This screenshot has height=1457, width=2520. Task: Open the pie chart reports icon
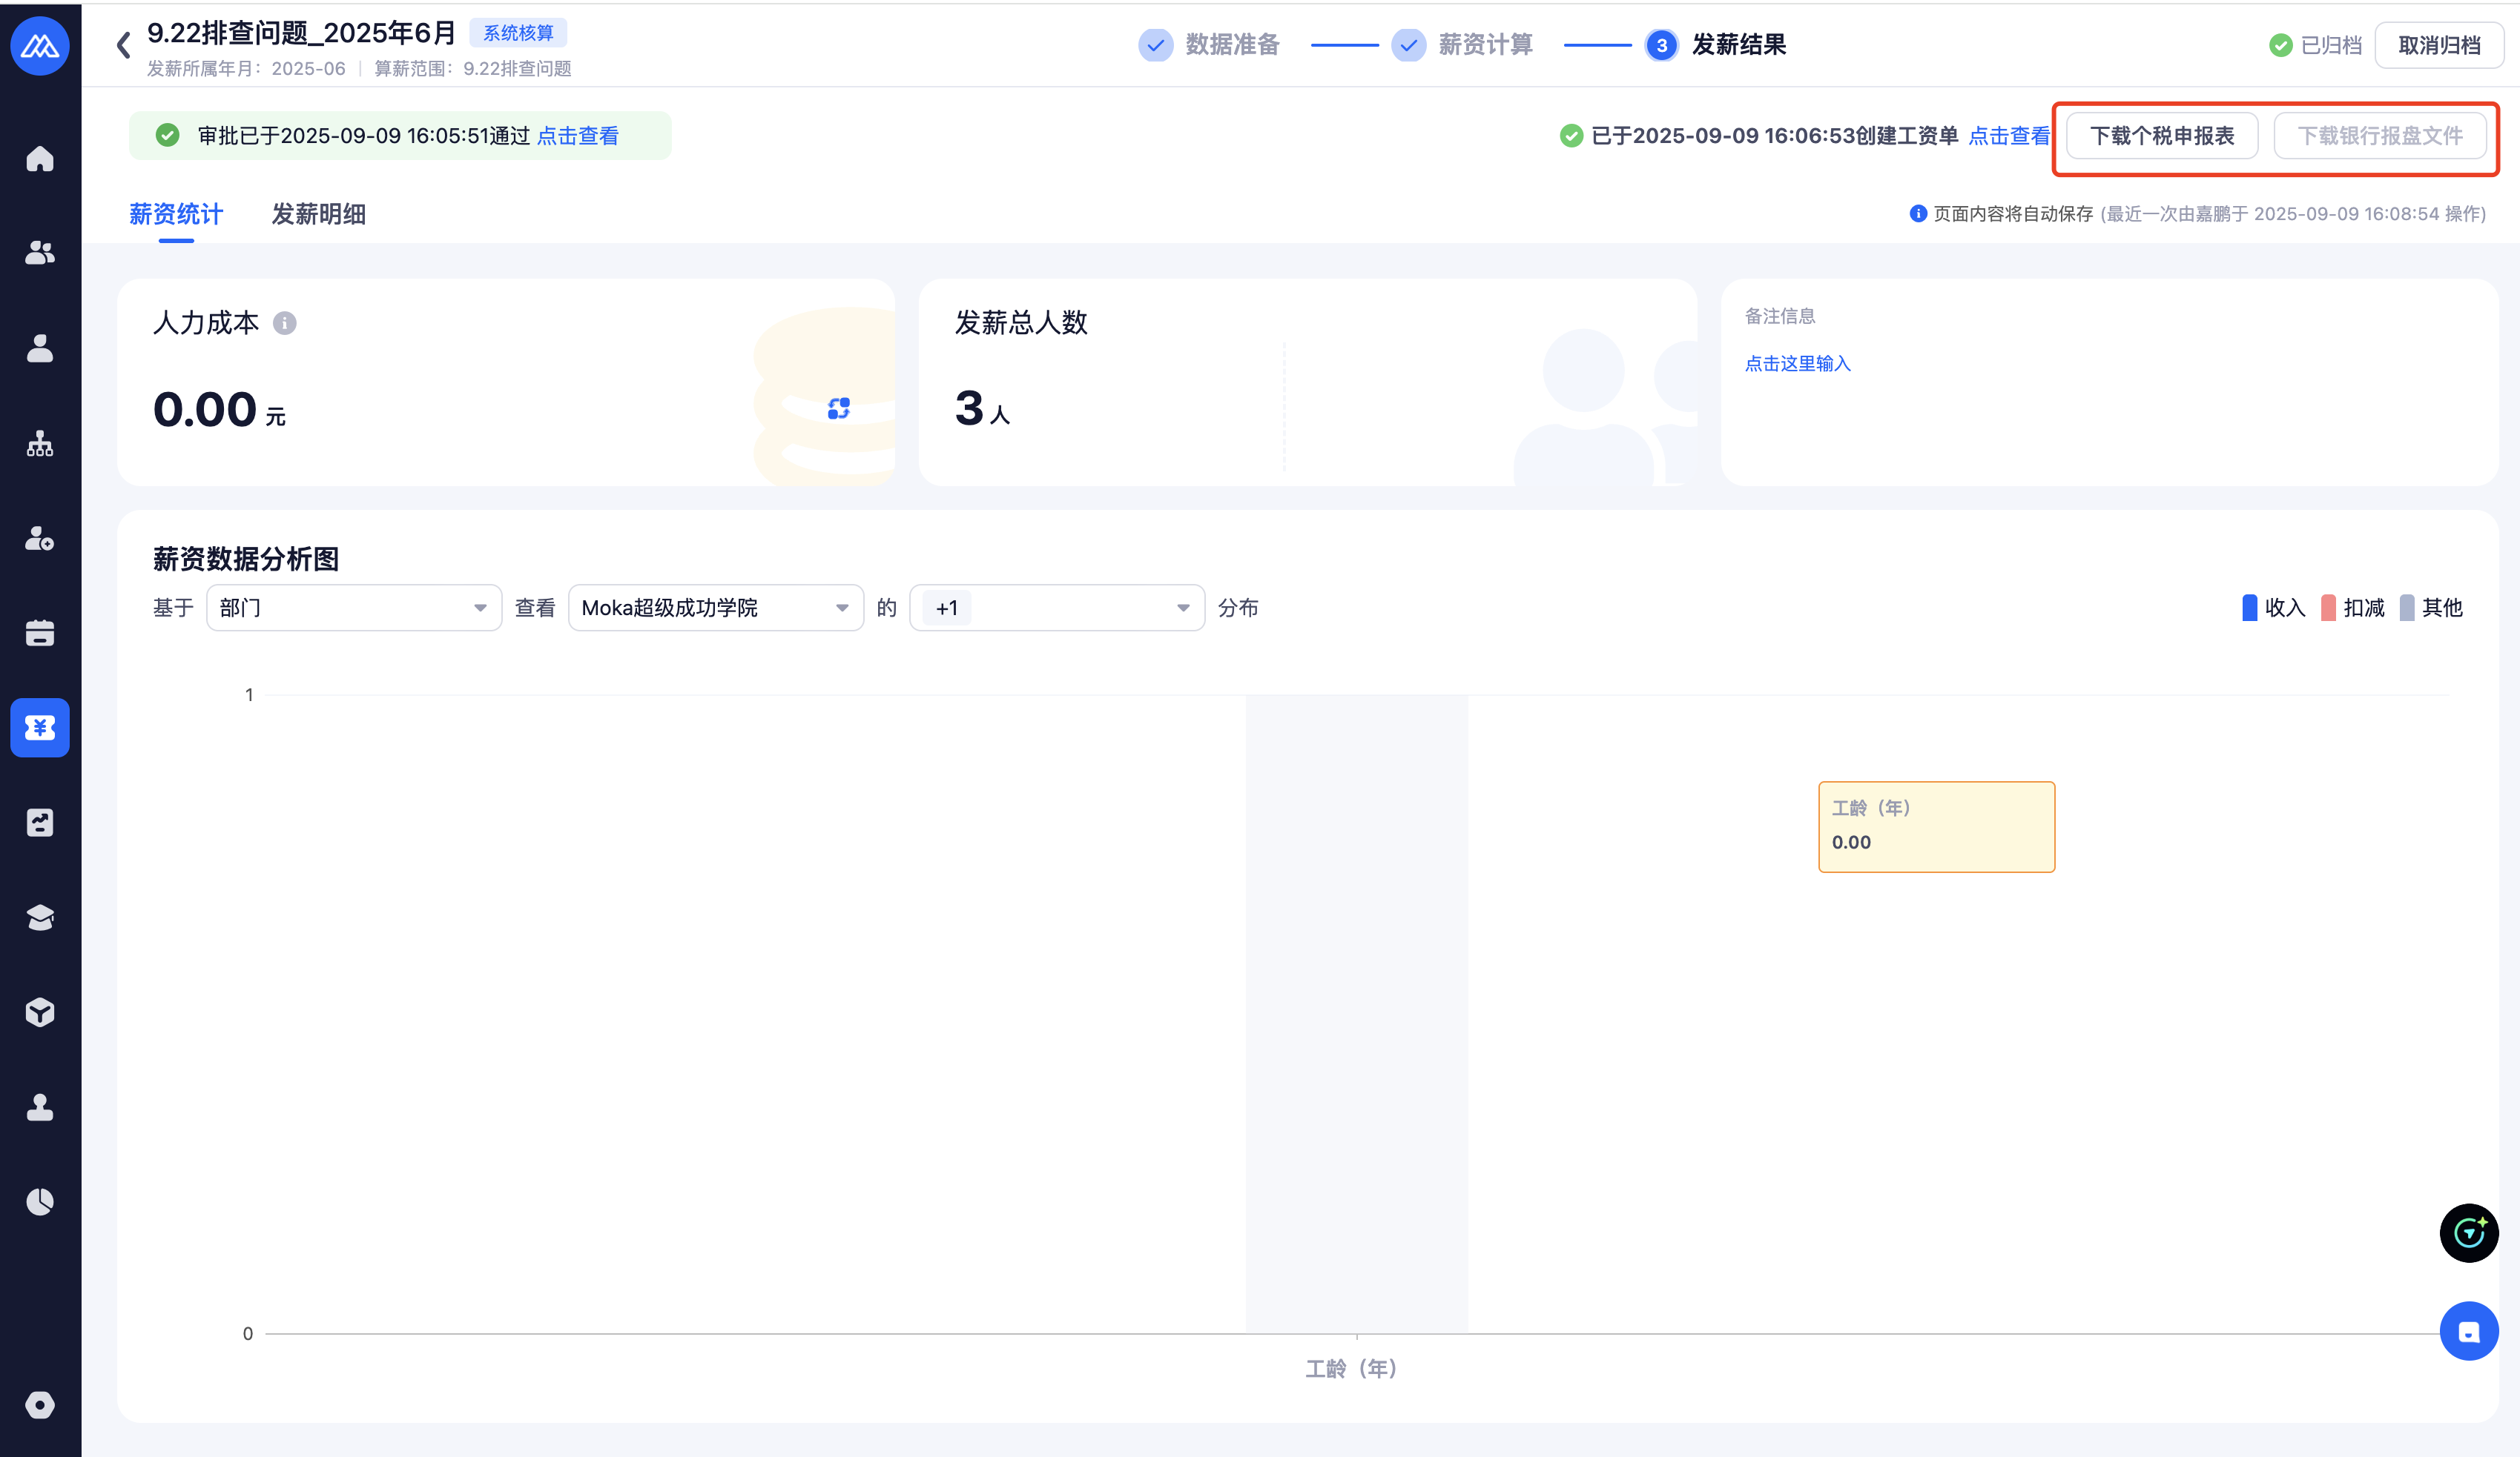coord(40,1201)
